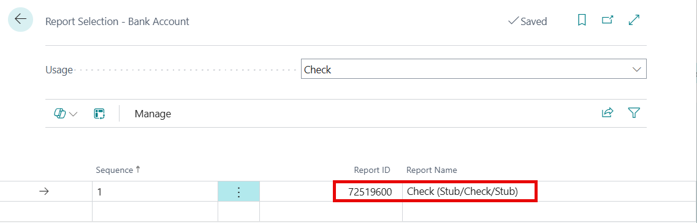
Task: Click the Usage dropdown arrow
Action: [636, 70]
